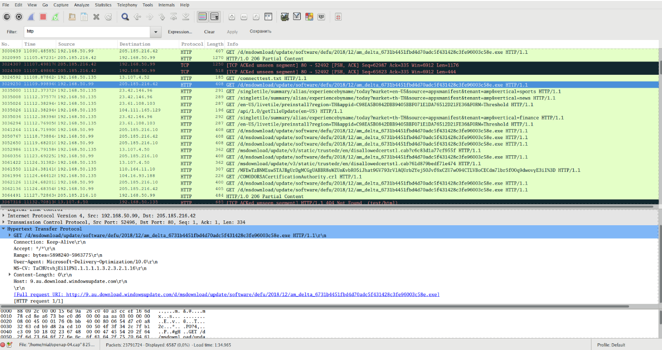Click the Find packet magnifier icon
Viewport: 662px width, 350px height.
(125, 17)
